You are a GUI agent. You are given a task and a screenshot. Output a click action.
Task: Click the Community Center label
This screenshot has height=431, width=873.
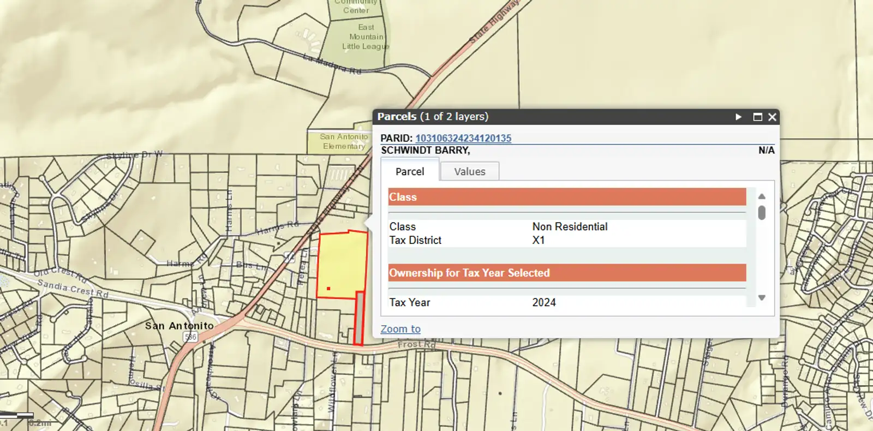click(355, 7)
